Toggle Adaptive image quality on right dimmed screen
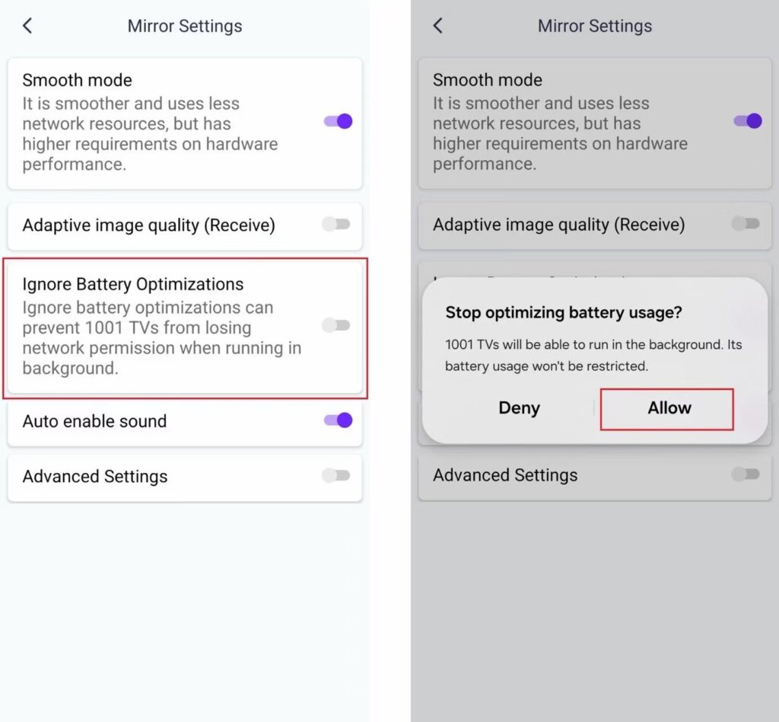Screen dimensions: 779x722 [746, 224]
